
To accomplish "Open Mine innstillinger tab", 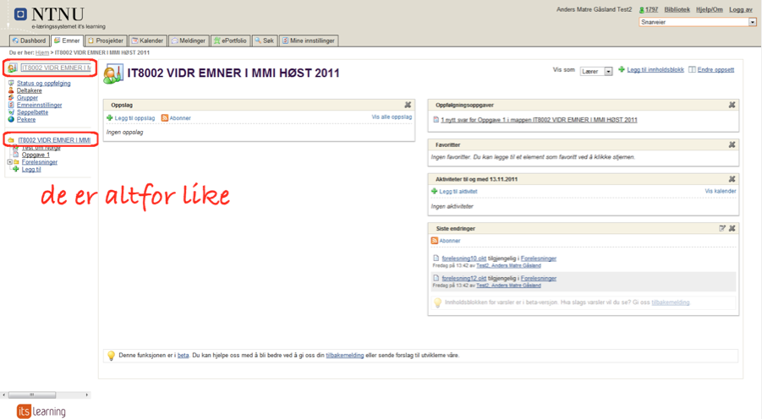I will coord(309,41).
